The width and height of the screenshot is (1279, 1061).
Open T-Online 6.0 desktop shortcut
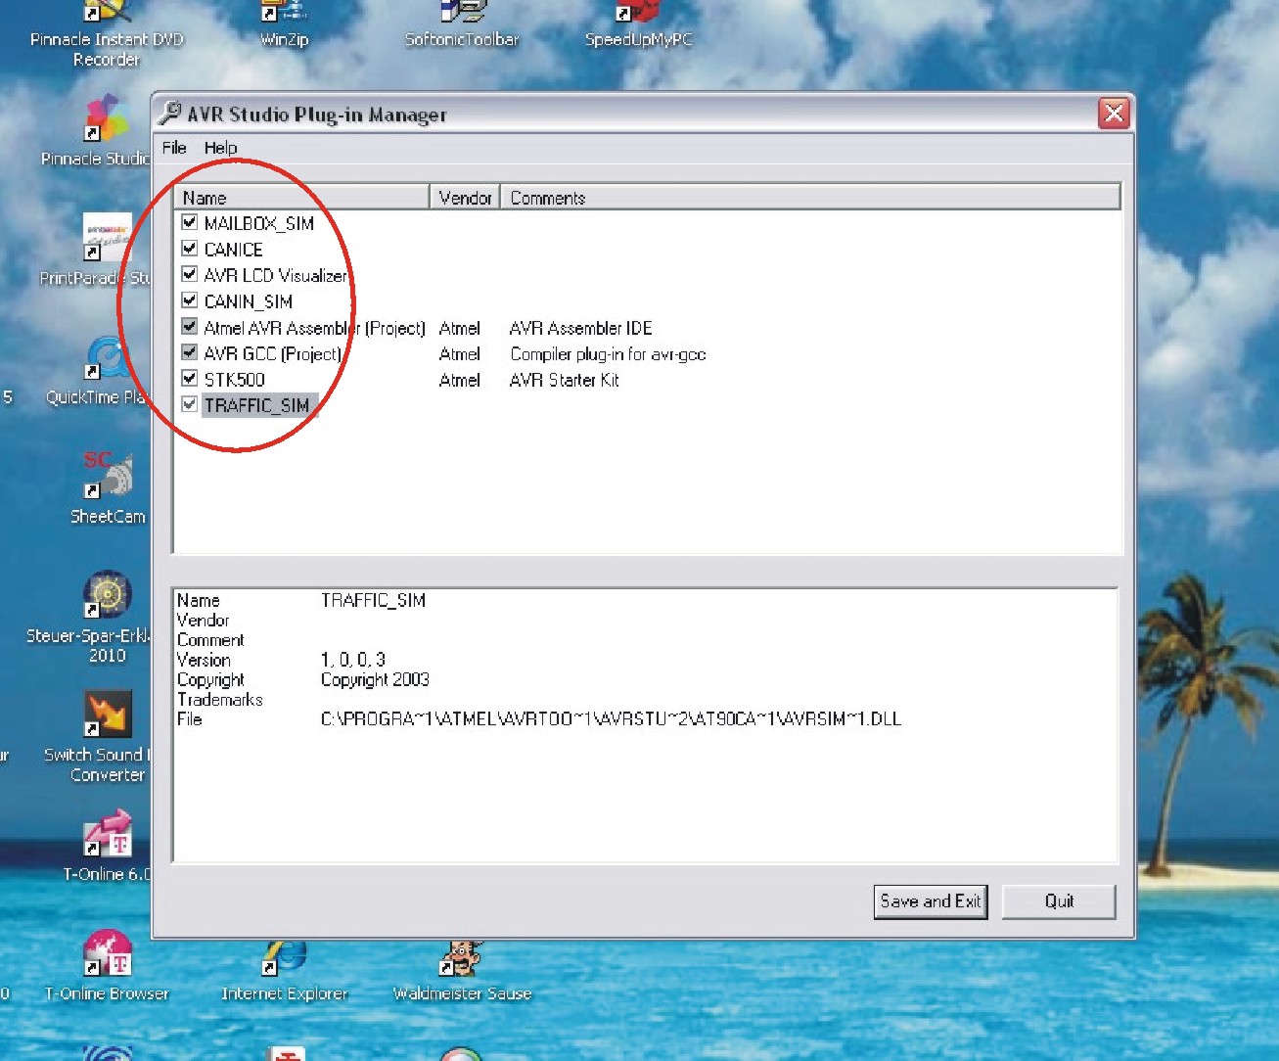108,846
